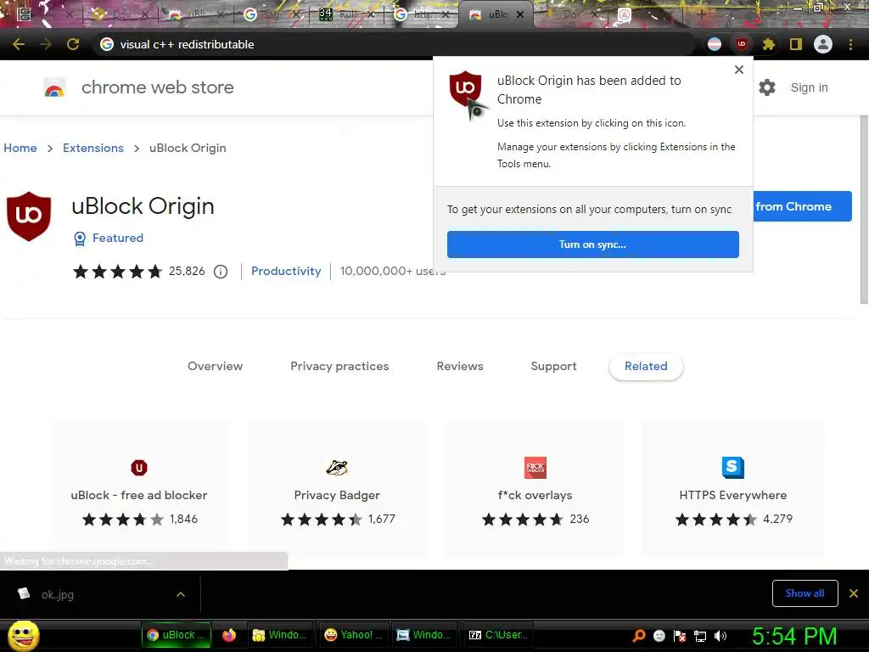Image resolution: width=869 pixels, height=652 pixels.
Task: Click the uBlock Origin toolbar extension icon
Action: pos(742,44)
